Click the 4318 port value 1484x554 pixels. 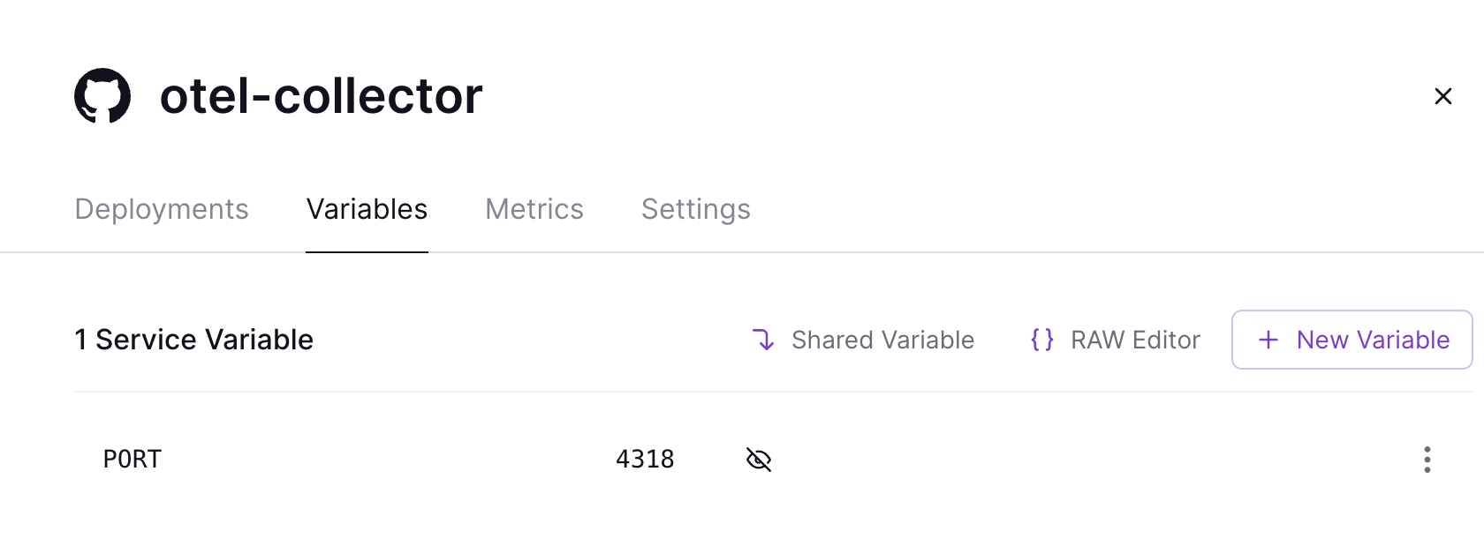645,460
